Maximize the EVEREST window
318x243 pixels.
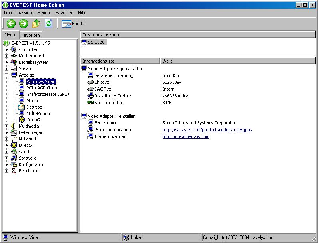305,5
